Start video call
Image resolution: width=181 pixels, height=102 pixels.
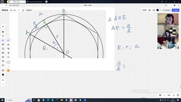[154, 10]
